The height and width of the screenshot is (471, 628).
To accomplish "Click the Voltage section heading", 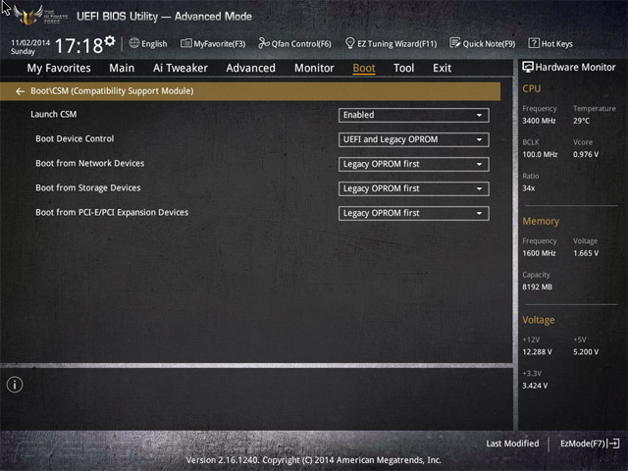I will click(x=539, y=320).
